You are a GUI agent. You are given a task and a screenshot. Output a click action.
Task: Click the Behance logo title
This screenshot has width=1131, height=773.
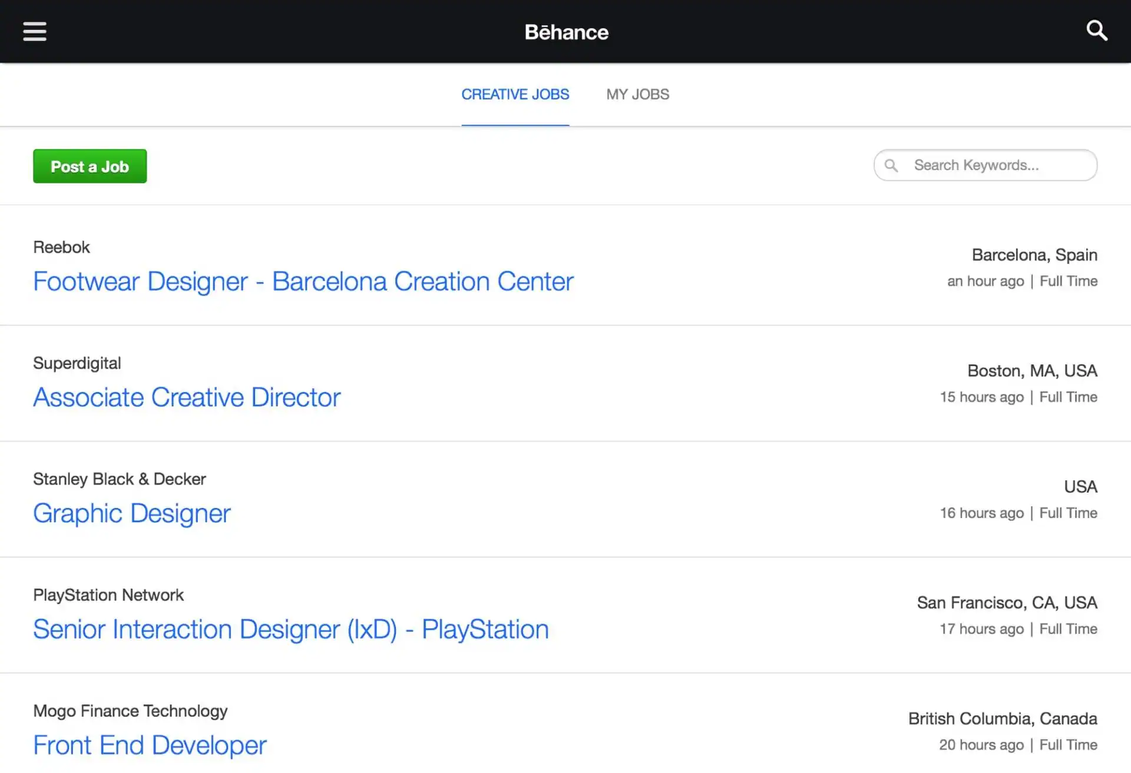(x=566, y=32)
